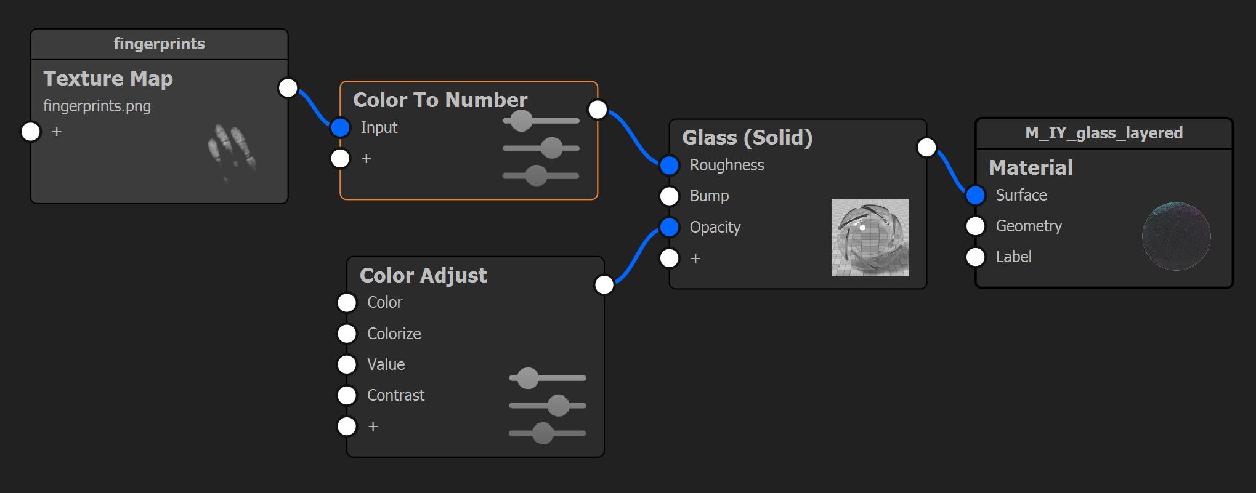The width and height of the screenshot is (1256, 493).
Task: Click the Glass Opacity input socket
Action: pos(669,227)
